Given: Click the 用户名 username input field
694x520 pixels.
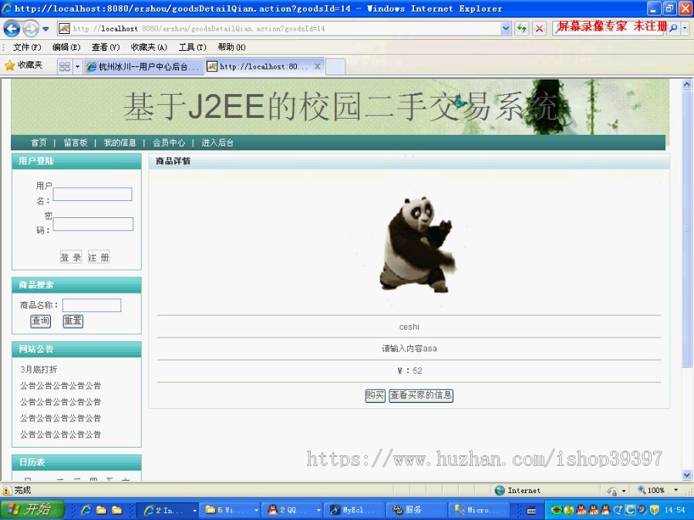Looking at the screenshot, I should pos(93,194).
